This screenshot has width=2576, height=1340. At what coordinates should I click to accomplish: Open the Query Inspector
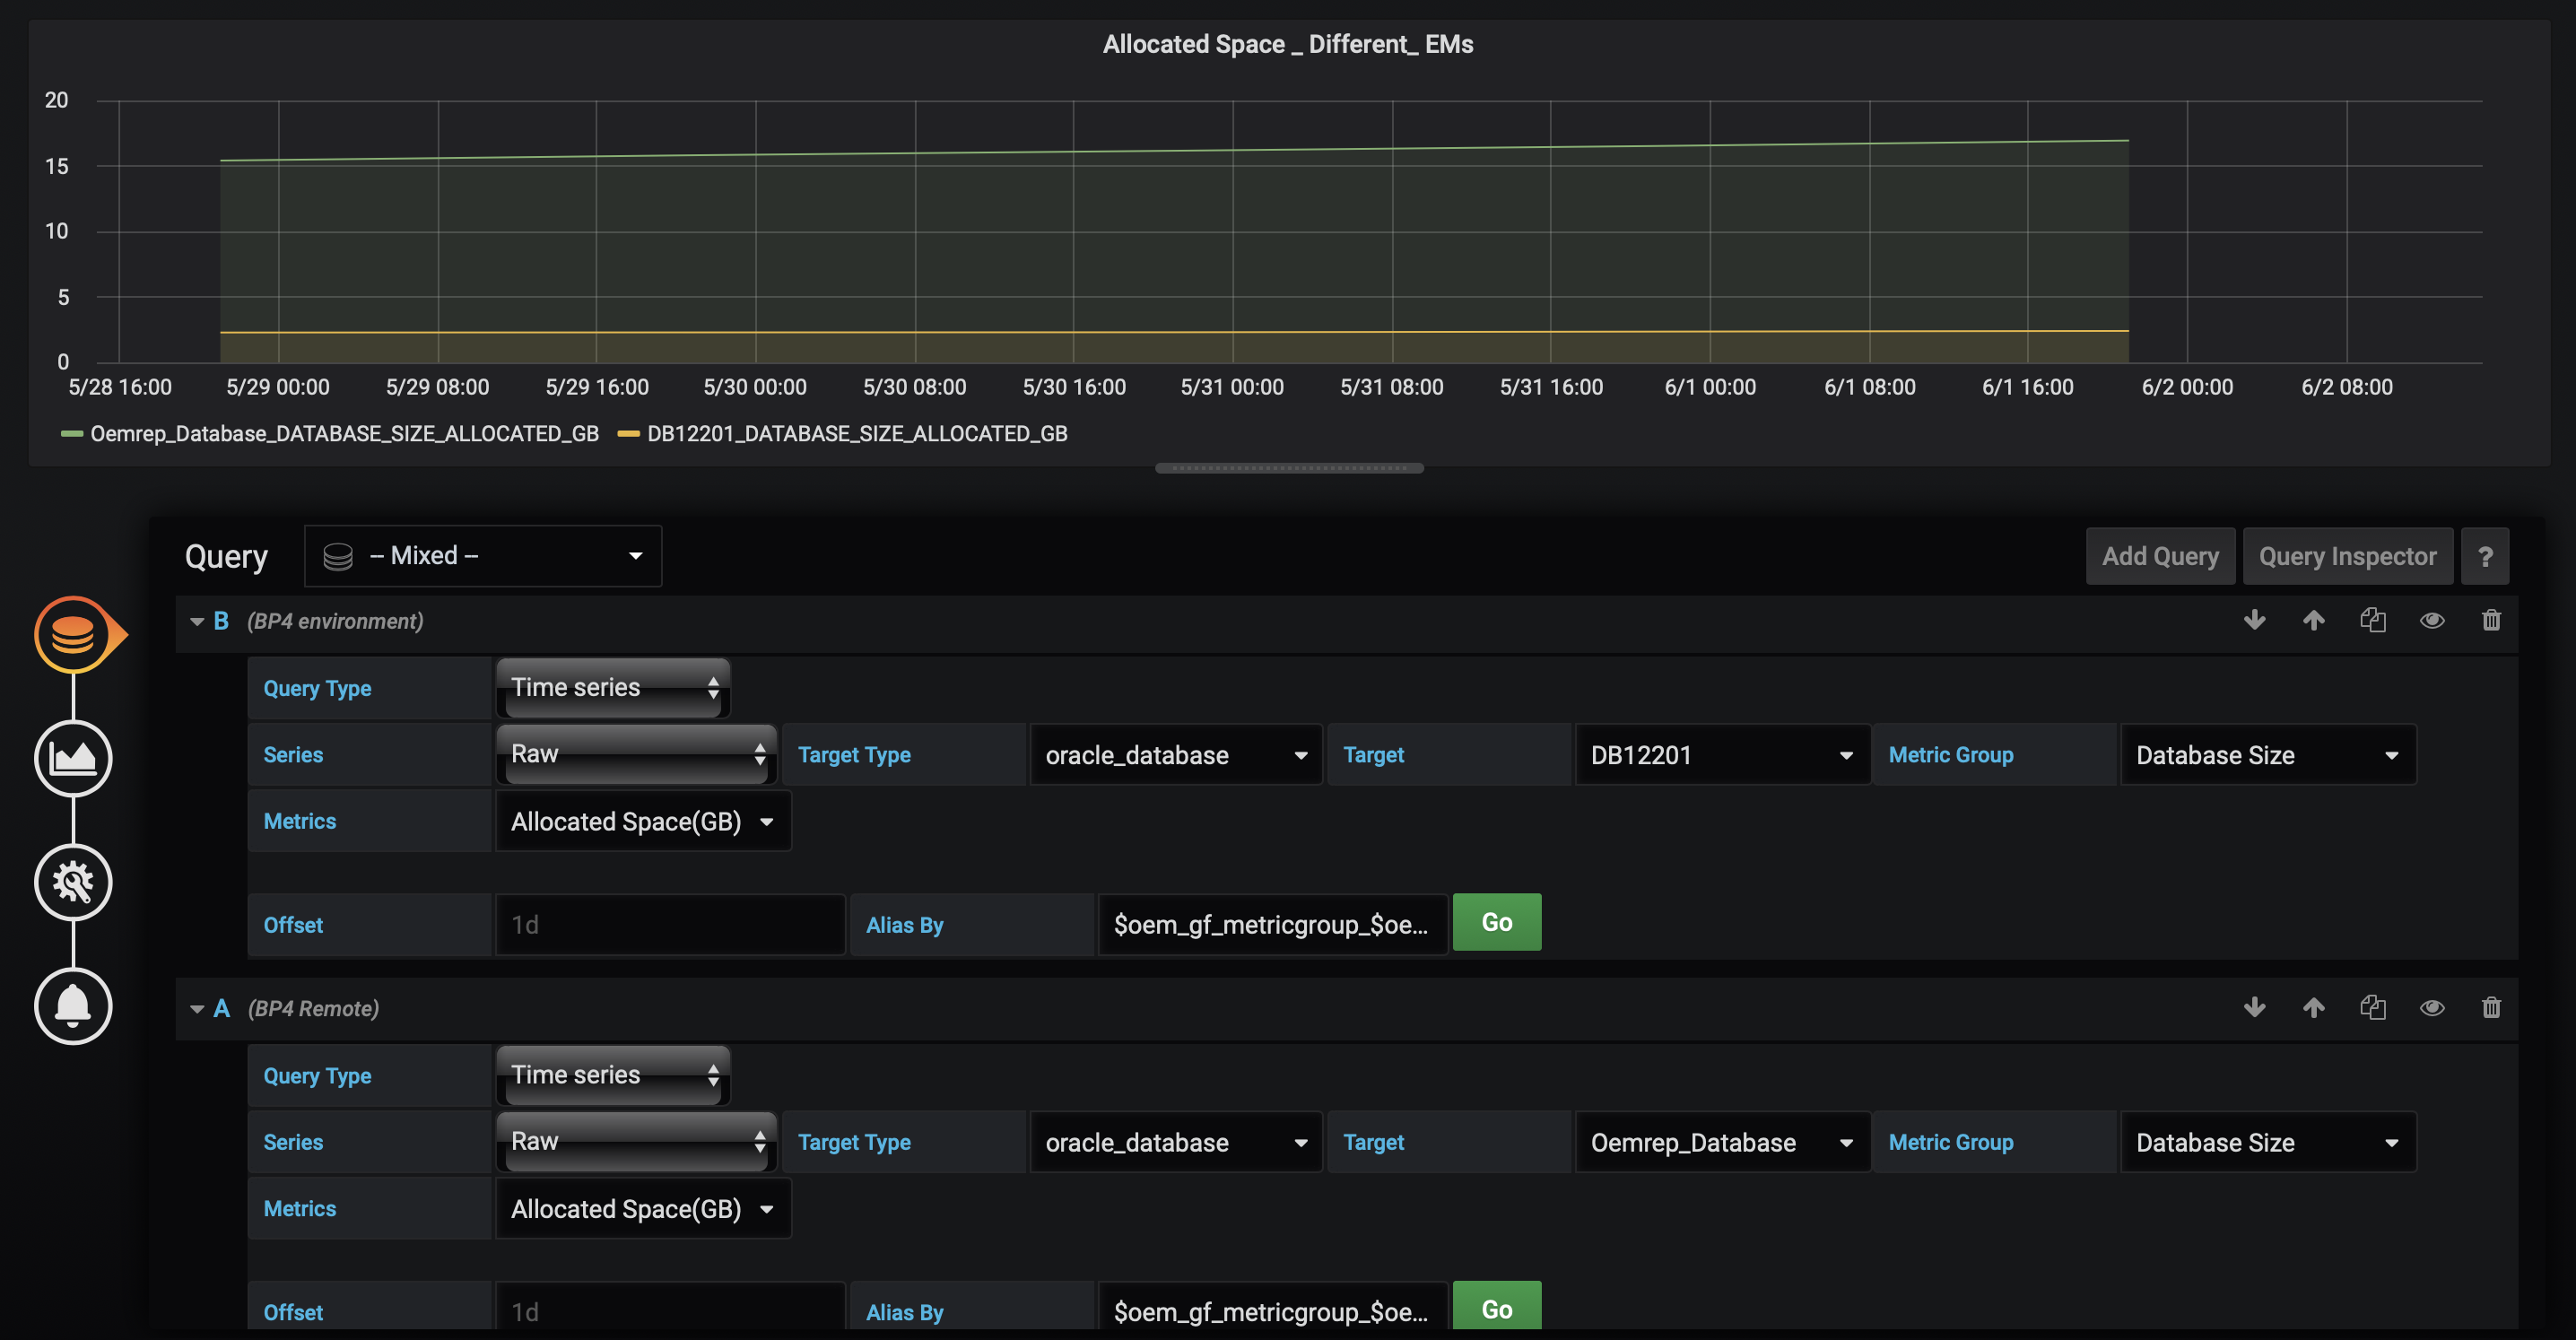pyautogui.click(x=2347, y=556)
